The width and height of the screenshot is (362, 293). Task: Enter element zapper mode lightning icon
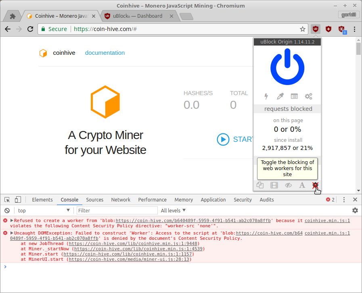pos(266,96)
